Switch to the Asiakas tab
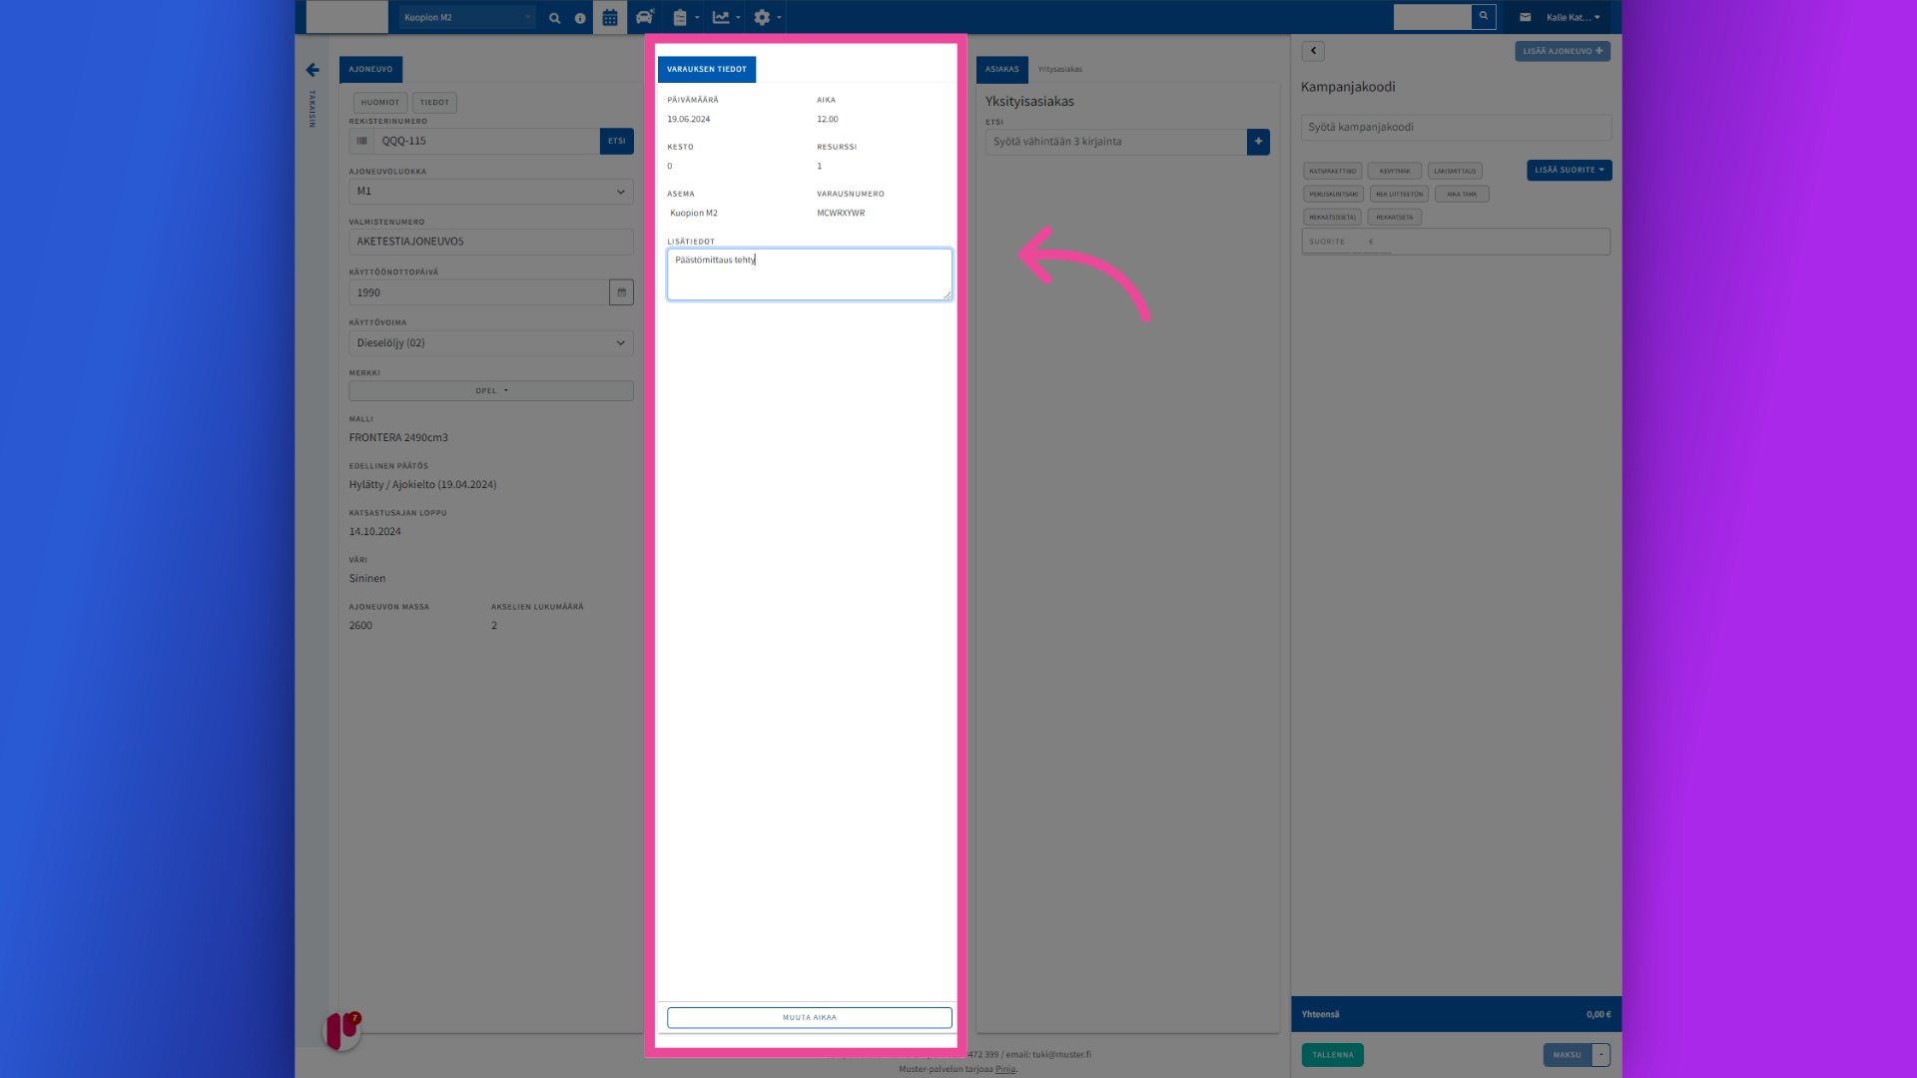 click(1001, 69)
